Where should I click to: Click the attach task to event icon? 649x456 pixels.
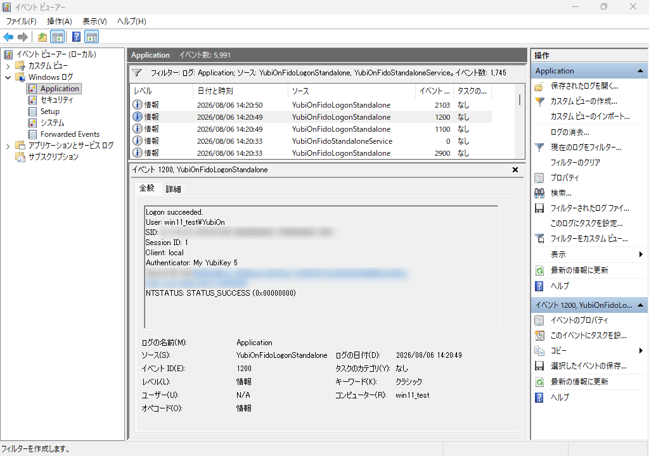tap(539, 335)
